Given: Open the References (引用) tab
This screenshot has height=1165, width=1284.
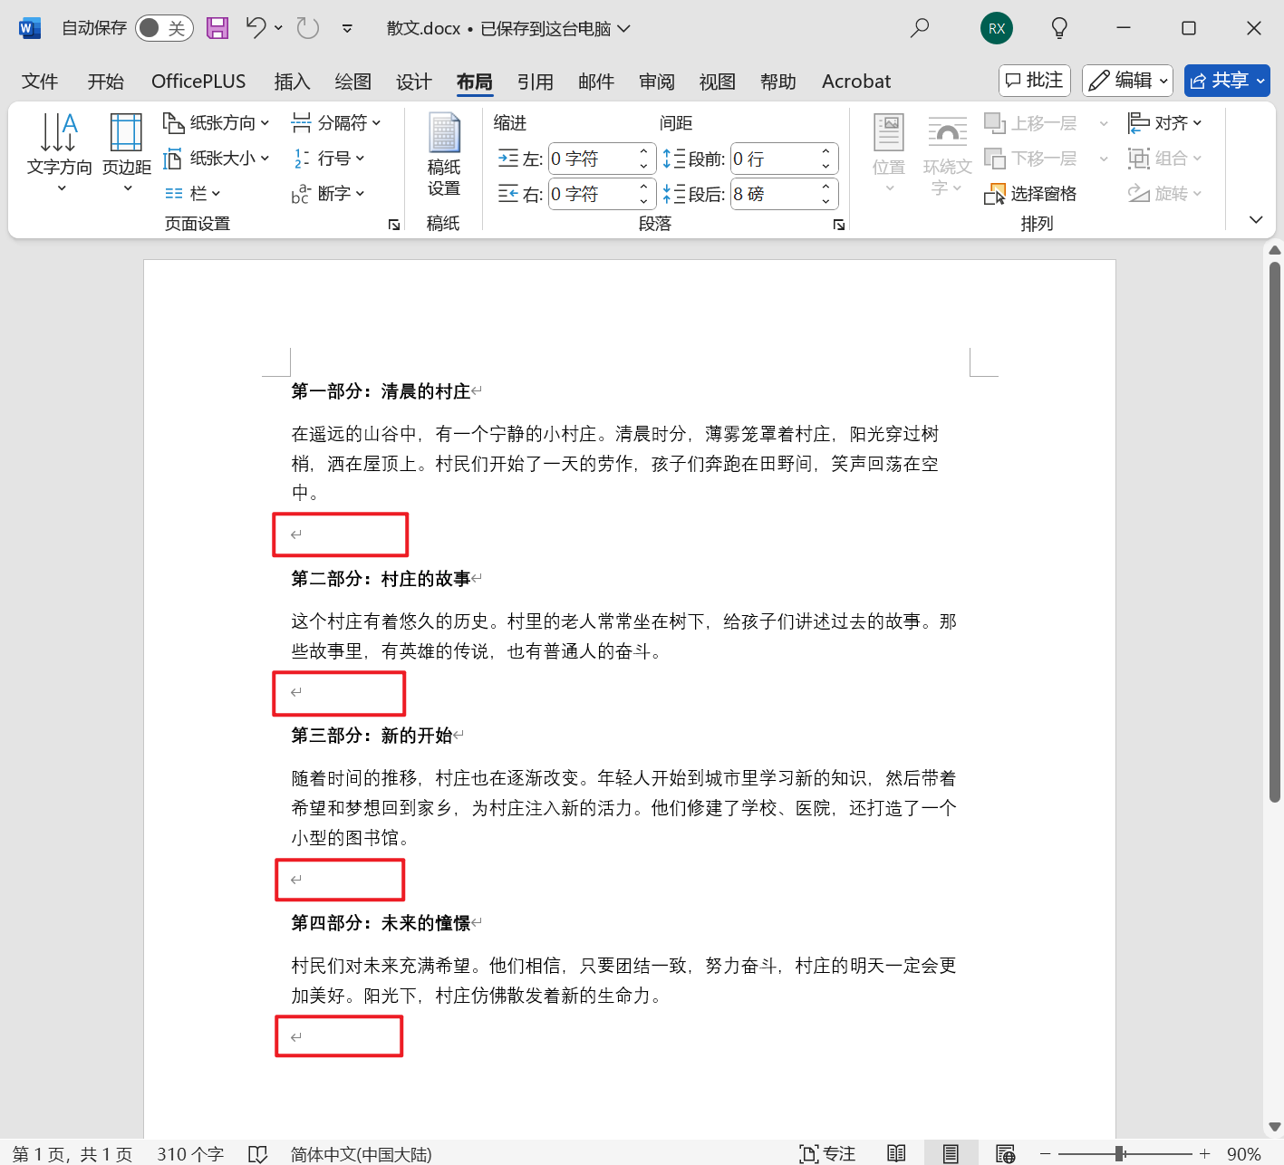Looking at the screenshot, I should [x=535, y=82].
